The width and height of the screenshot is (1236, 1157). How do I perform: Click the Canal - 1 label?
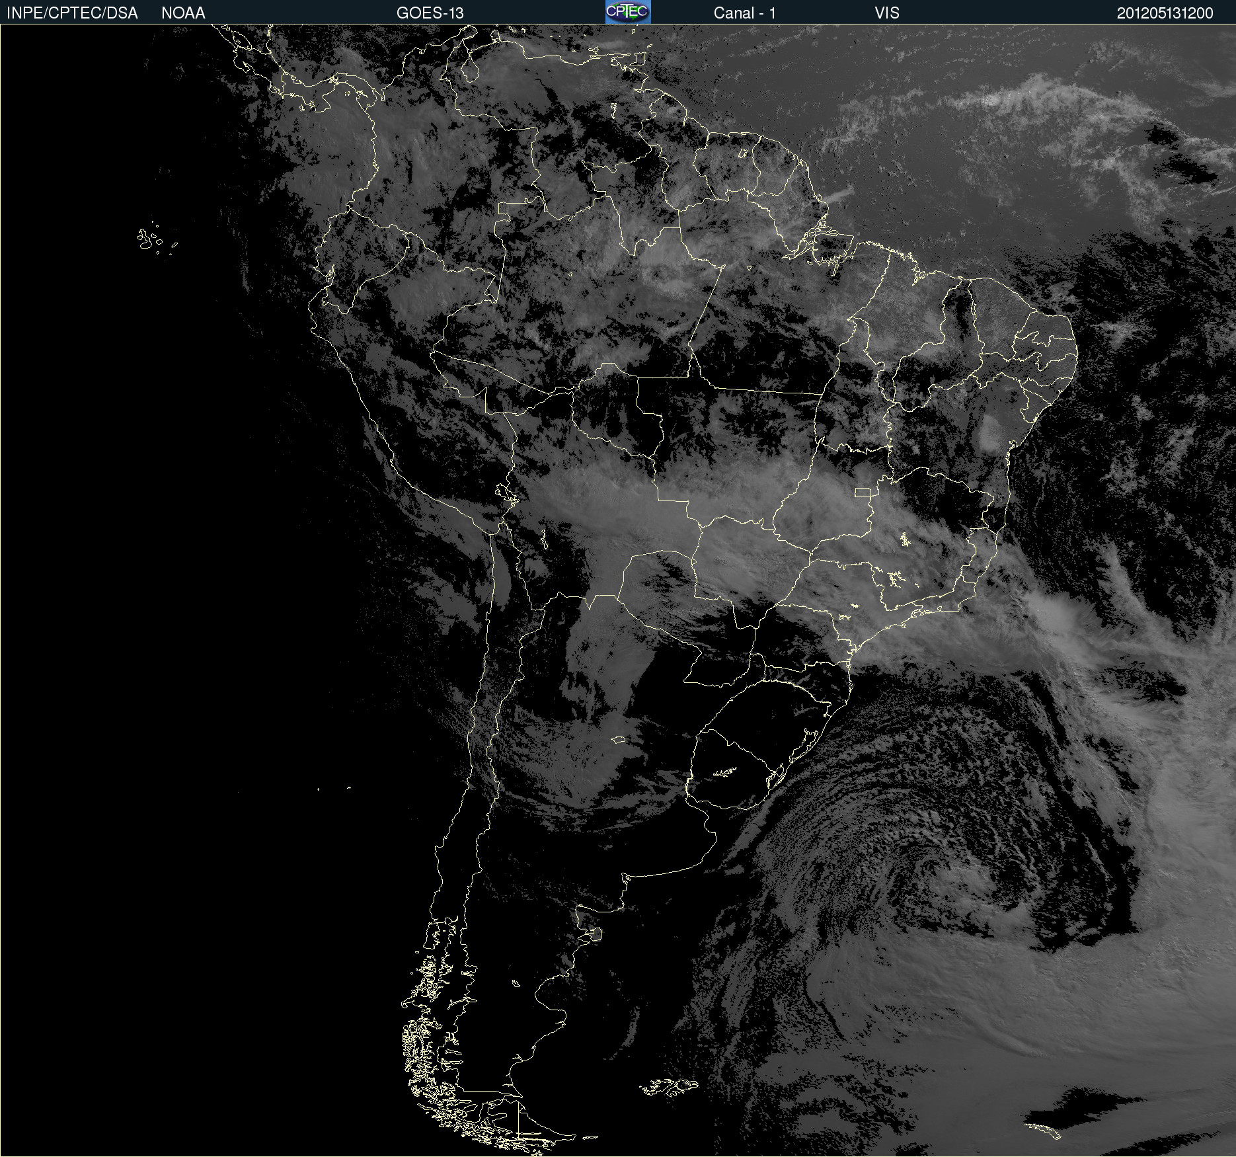(744, 13)
